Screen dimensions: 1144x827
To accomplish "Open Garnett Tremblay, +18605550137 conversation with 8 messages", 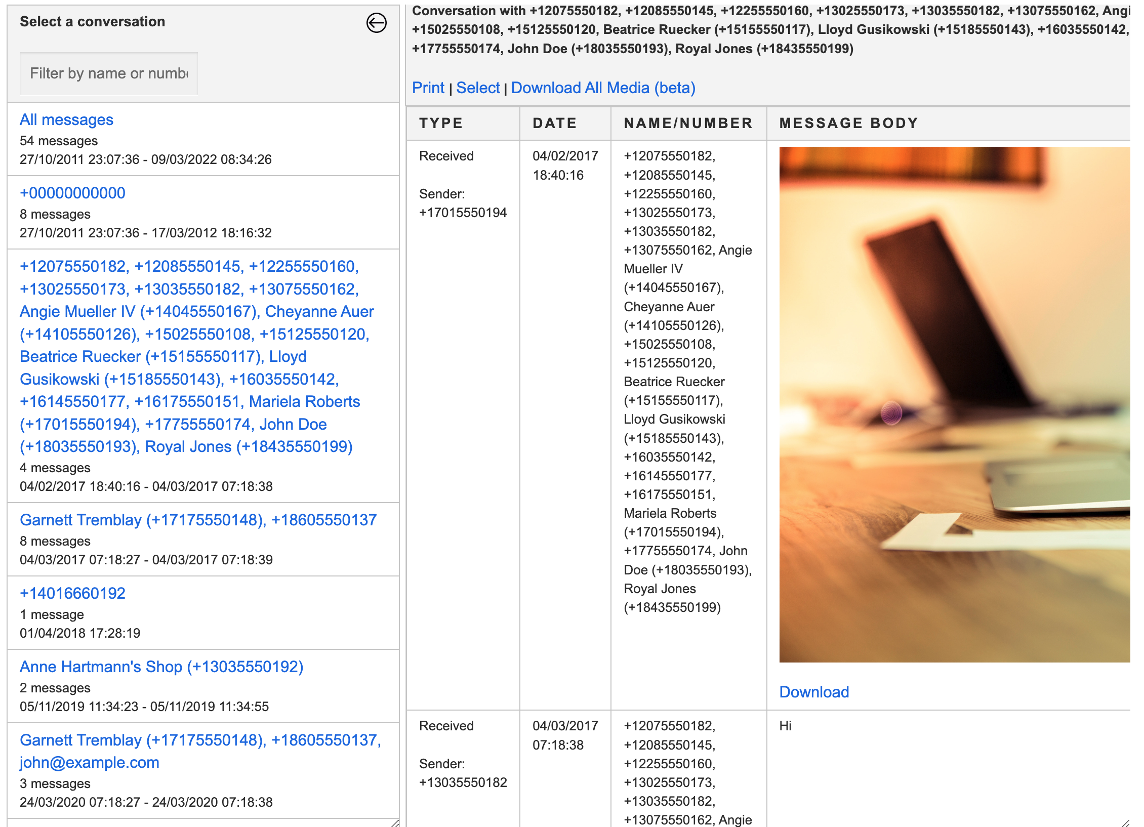I will coord(198,520).
